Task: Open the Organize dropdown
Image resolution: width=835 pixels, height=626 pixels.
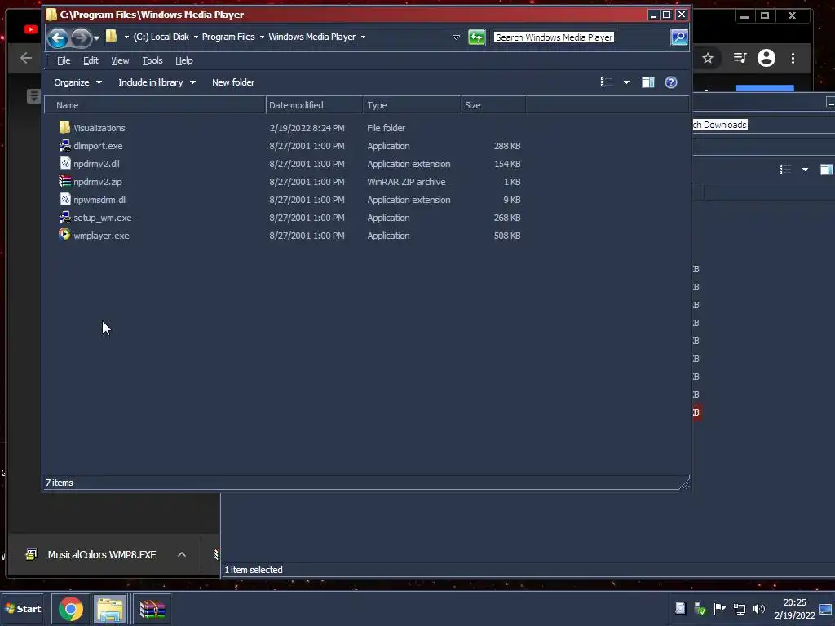Action: point(77,82)
